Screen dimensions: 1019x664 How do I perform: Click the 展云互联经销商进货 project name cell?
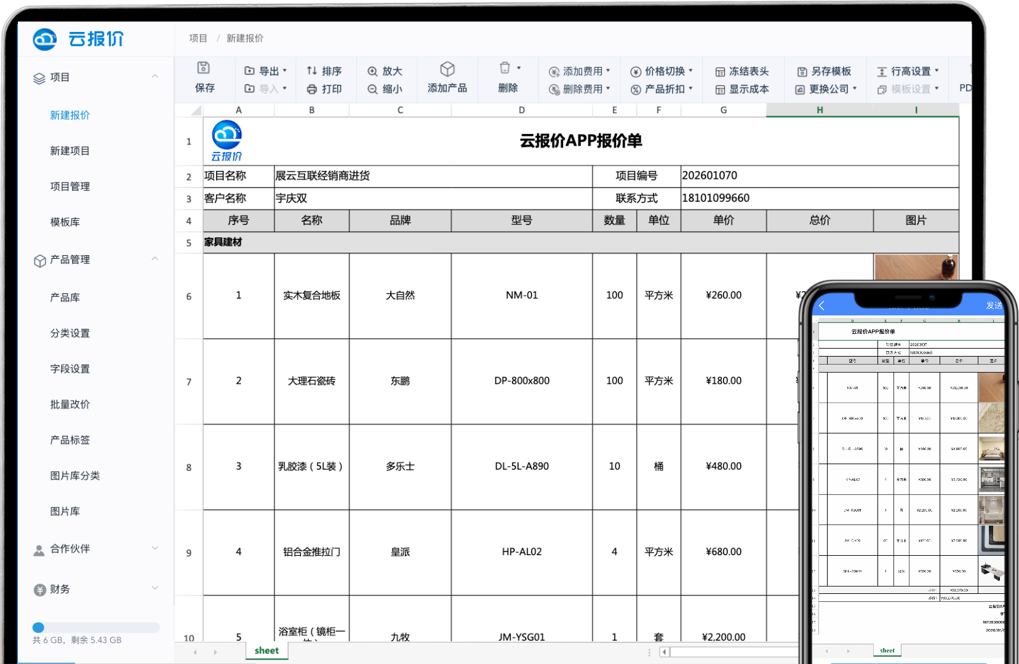click(x=433, y=176)
